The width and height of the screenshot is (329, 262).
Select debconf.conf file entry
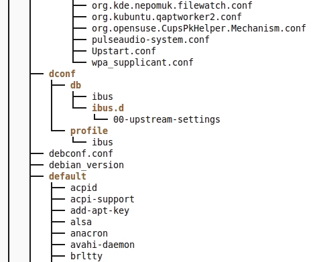click(x=81, y=153)
